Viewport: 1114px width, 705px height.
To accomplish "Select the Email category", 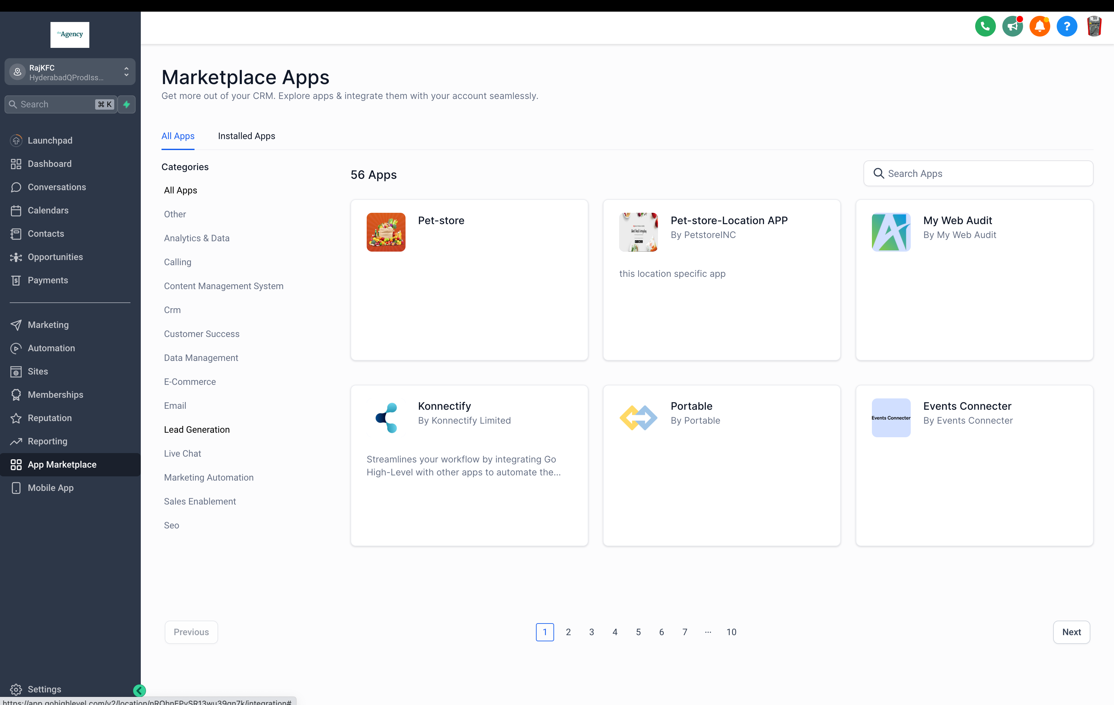I will click(175, 406).
